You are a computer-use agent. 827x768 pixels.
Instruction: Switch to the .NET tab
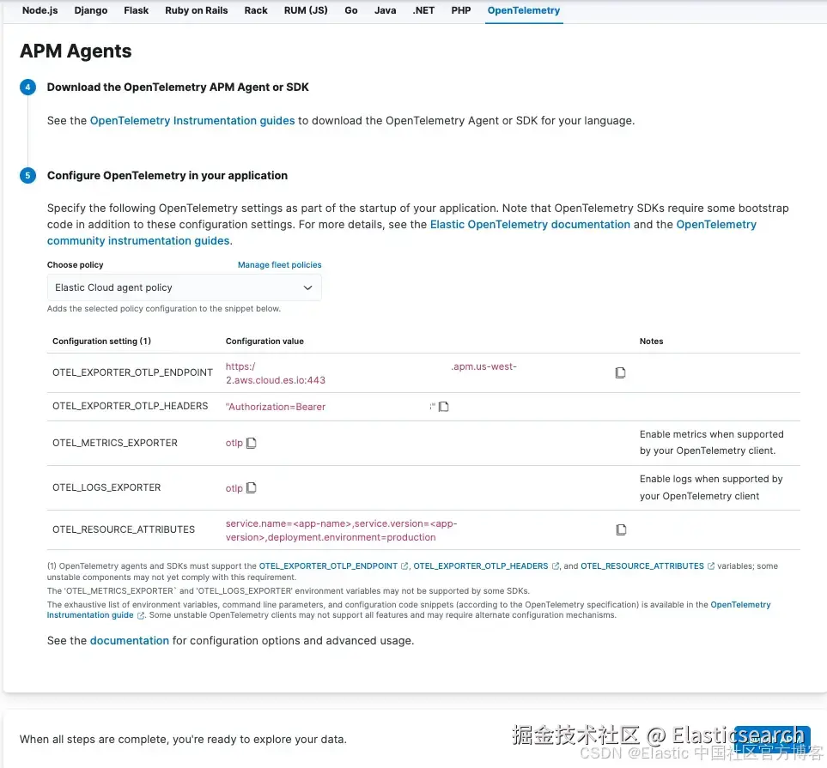pyautogui.click(x=423, y=10)
